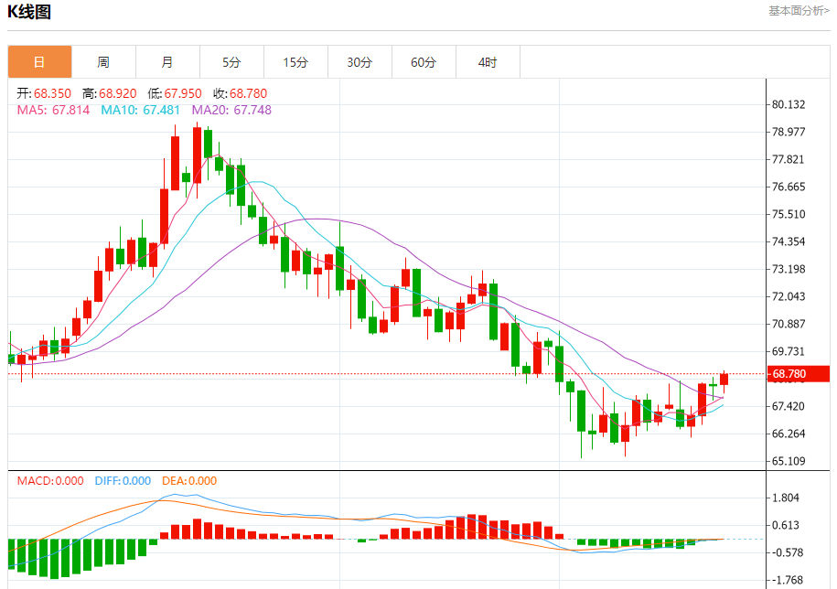Click the DEA value label

coord(189,481)
